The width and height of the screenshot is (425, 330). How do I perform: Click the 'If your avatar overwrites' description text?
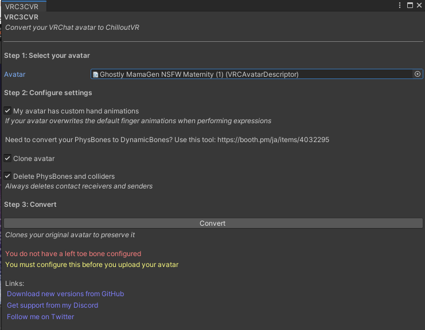pos(138,121)
